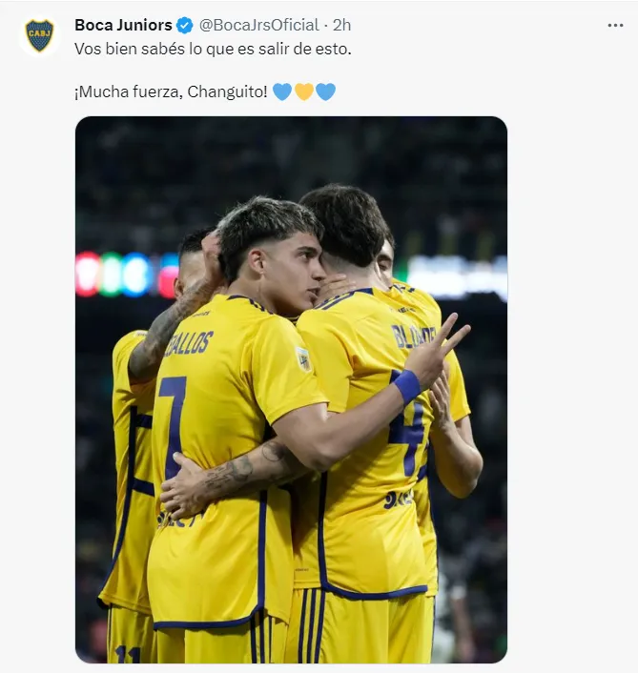Click the BLONDEL name on the shirt
Image resolution: width=638 pixels, height=673 pixels.
click(414, 336)
